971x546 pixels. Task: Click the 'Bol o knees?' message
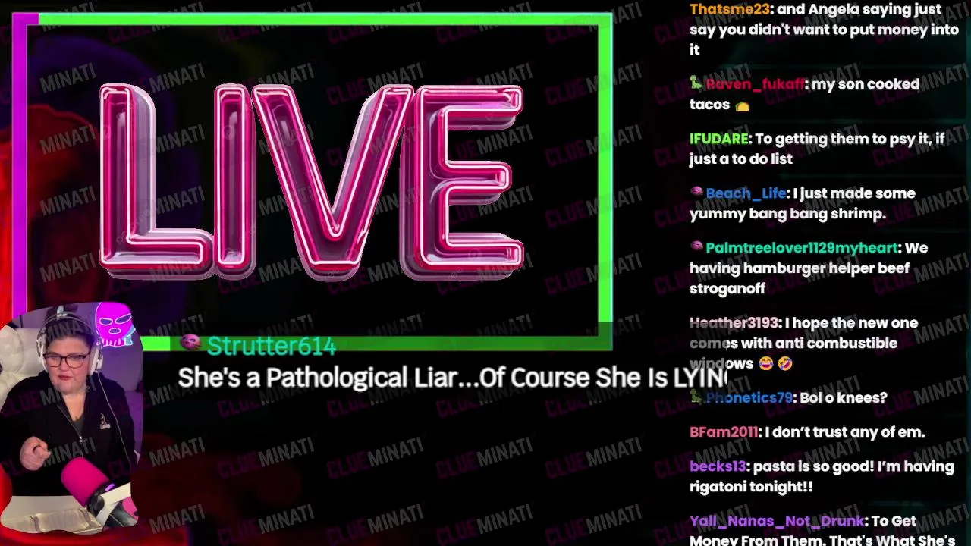click(843, 397)
